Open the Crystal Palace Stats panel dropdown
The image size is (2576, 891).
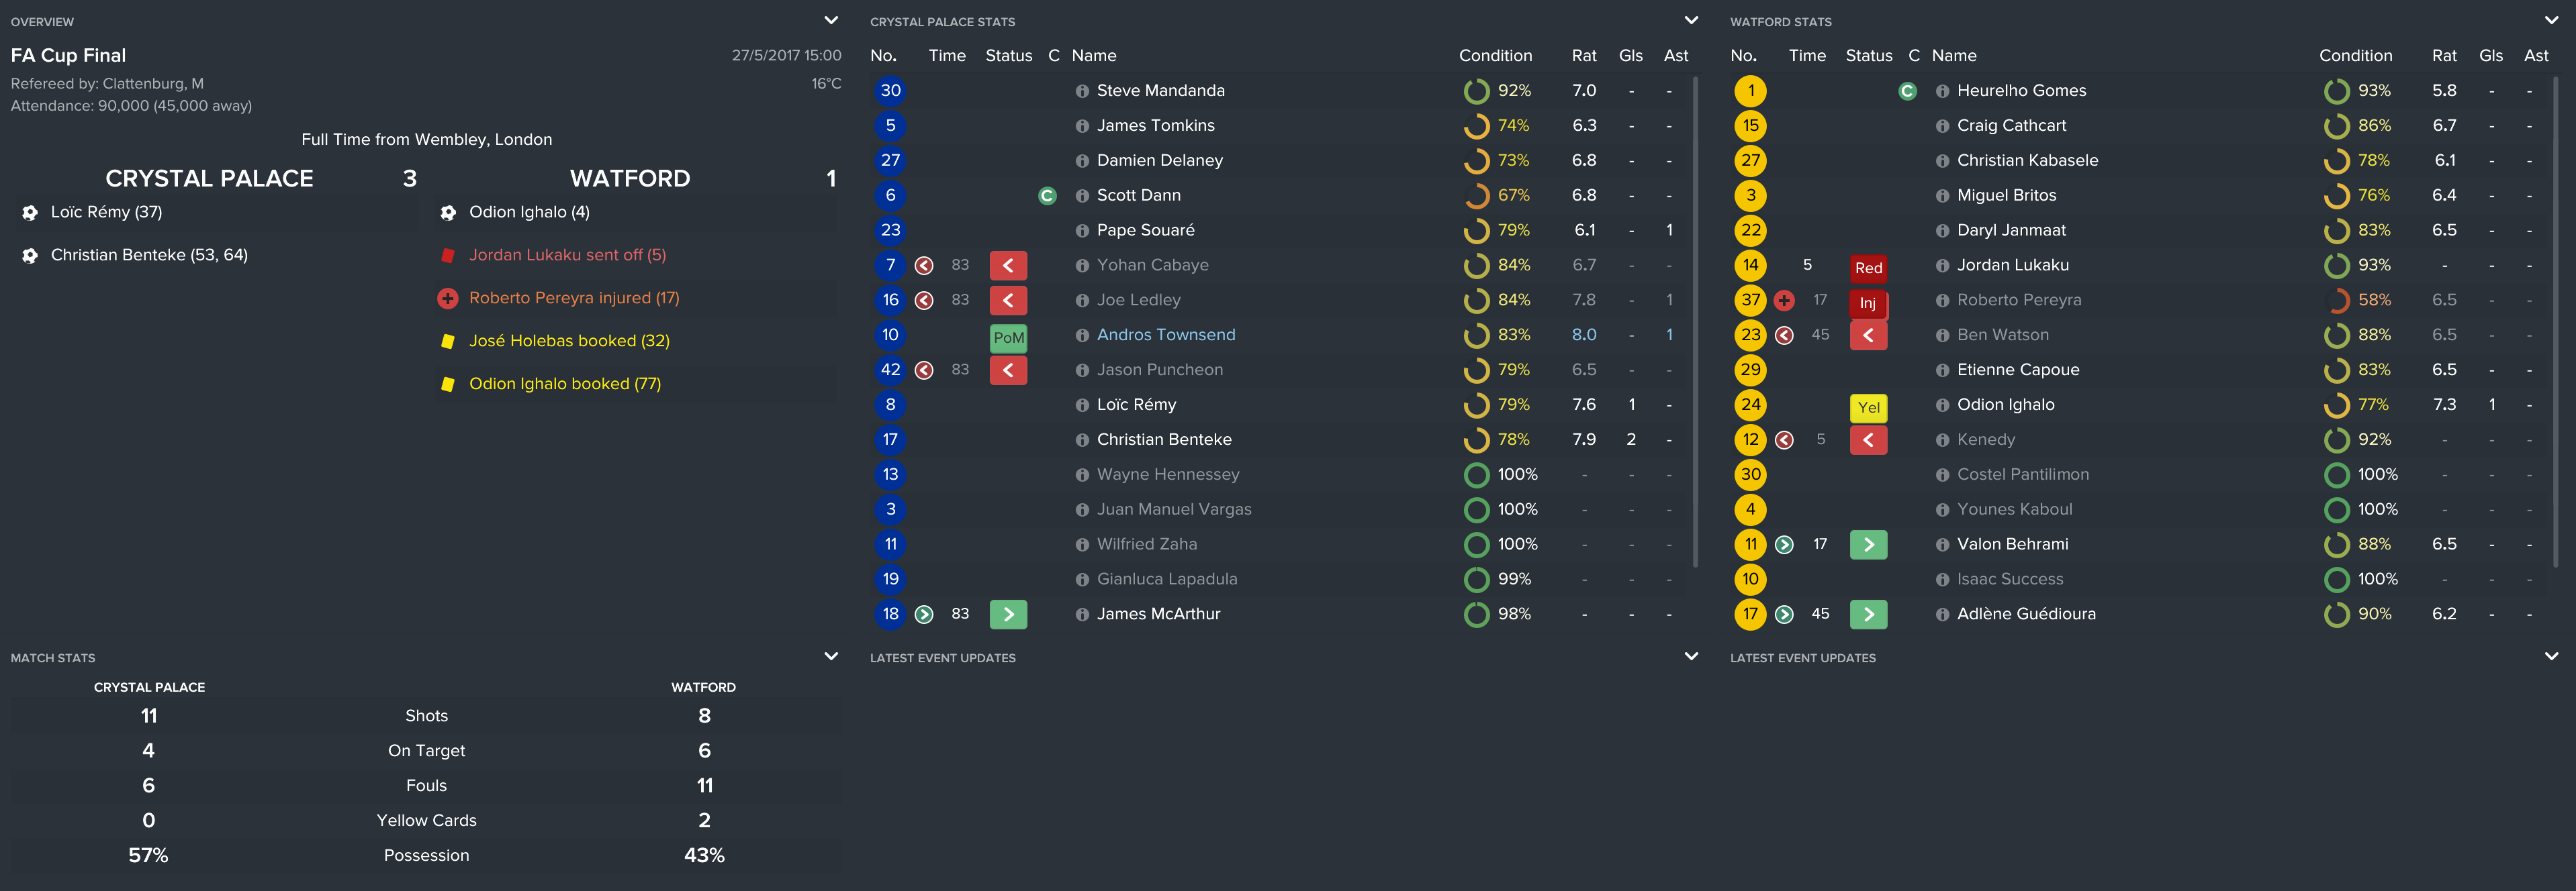point(1691,20)
